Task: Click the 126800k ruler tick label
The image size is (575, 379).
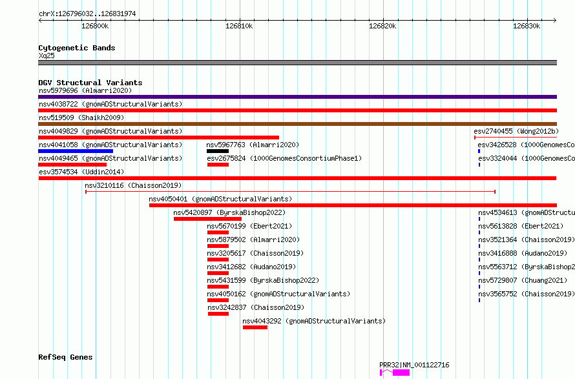Action: [95, 26]
